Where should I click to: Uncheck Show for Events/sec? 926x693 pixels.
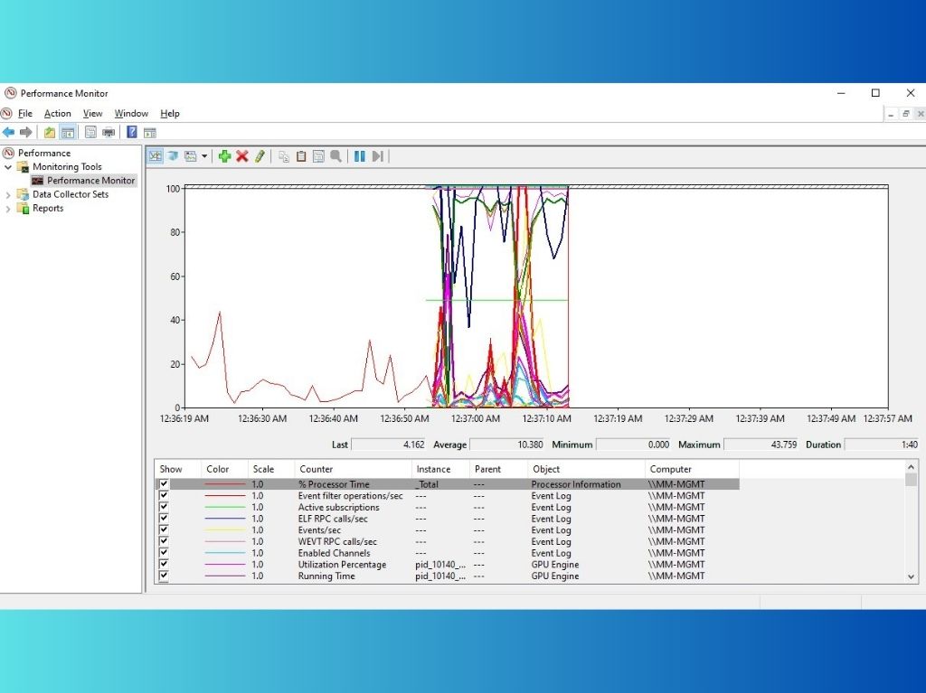coord(164,530)
